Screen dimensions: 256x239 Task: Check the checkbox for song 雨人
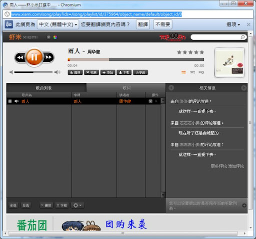pos(10,101)
